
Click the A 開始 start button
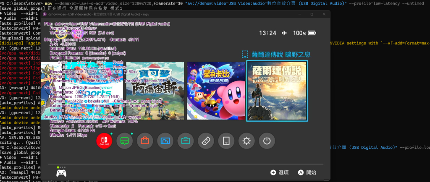(x=307, y=172)
